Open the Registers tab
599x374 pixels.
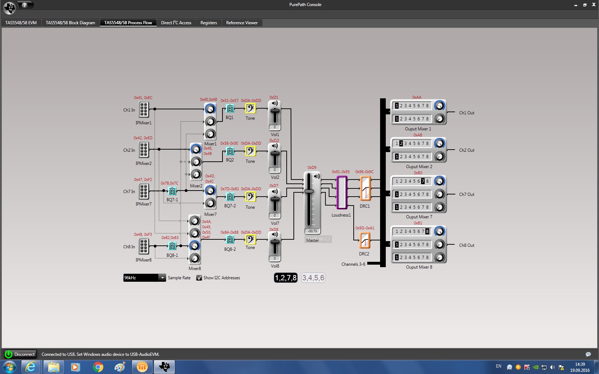point(209,23)
